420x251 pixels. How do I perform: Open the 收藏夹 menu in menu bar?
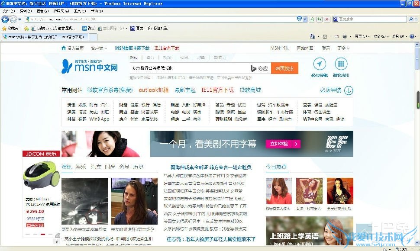pyautogui.click(x=61, y=11)
